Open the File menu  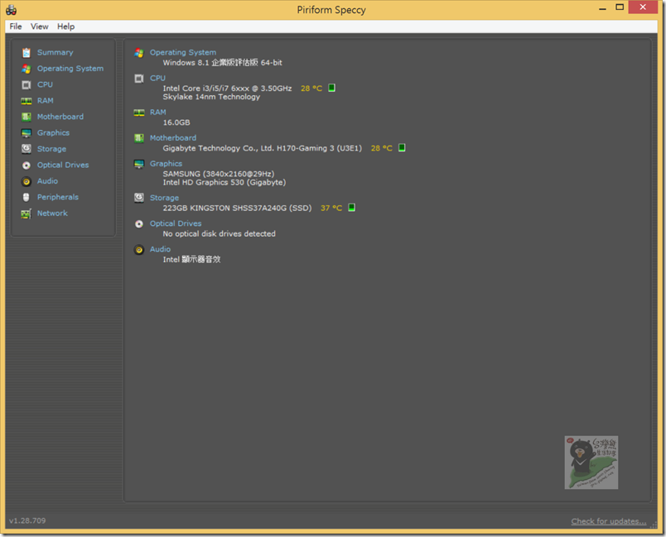pyautogui.click(x=16, y=26)
